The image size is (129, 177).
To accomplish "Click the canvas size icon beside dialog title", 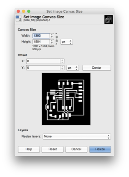I will (x=19, y=18).
